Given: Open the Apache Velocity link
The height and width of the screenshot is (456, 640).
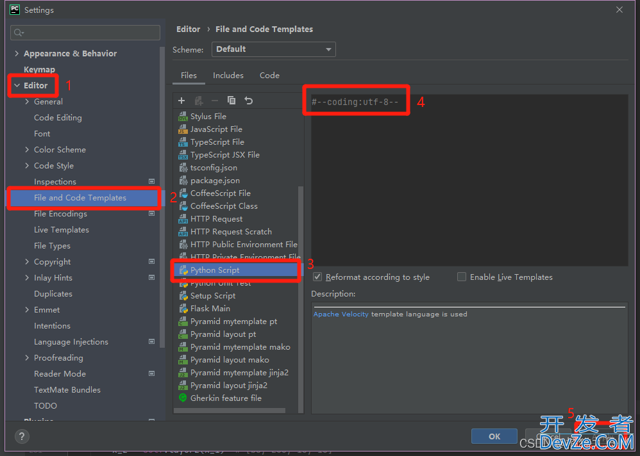Looking at the screenshot, I should point(341,314).
